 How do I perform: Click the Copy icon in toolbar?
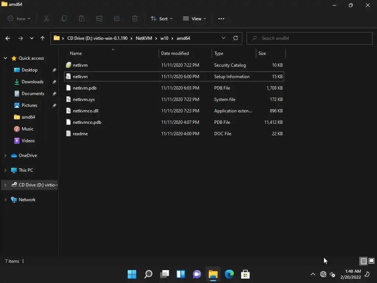64,18
